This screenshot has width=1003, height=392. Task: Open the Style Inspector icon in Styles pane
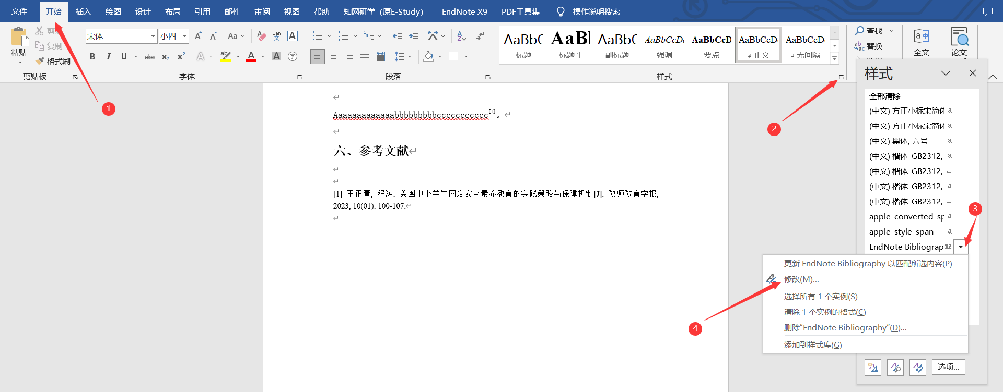pos(895,367)
